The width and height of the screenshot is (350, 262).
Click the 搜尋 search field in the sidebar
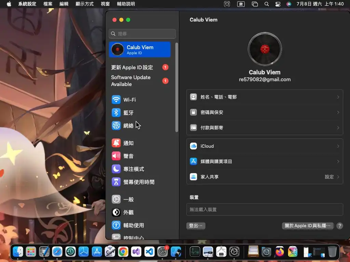point(143,34)
